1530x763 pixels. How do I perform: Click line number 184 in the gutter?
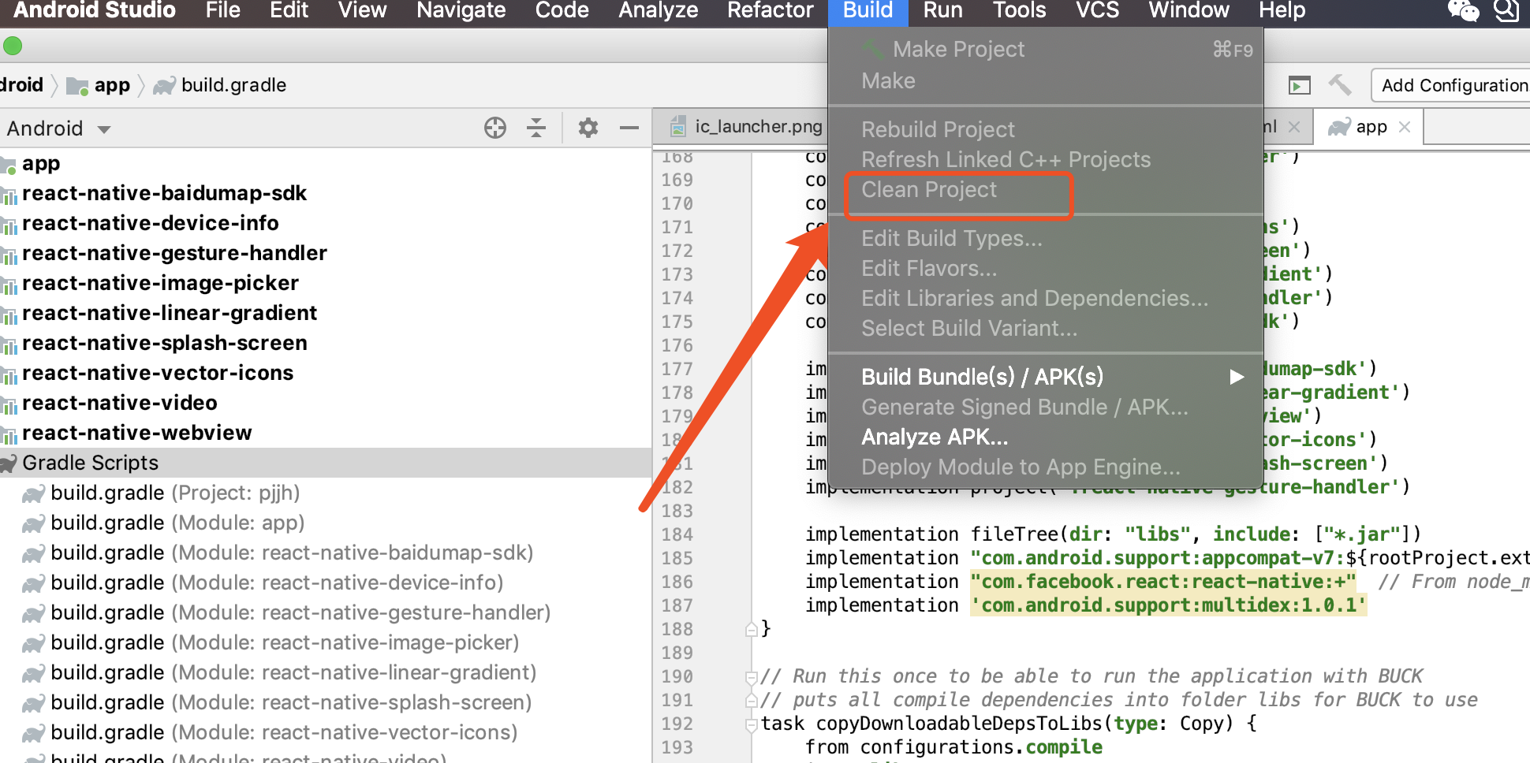point(677,534)
